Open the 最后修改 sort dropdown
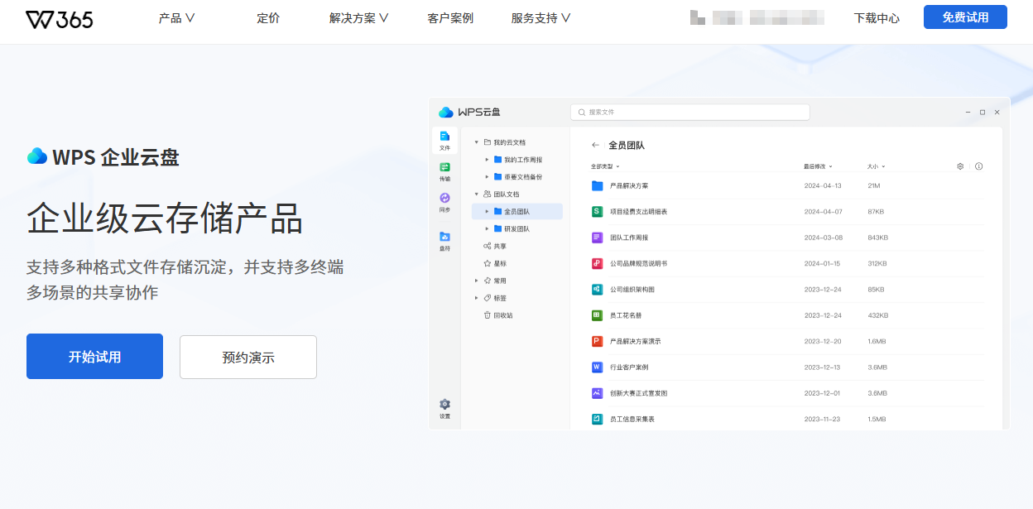1033x509 pixels. (818, 166)
